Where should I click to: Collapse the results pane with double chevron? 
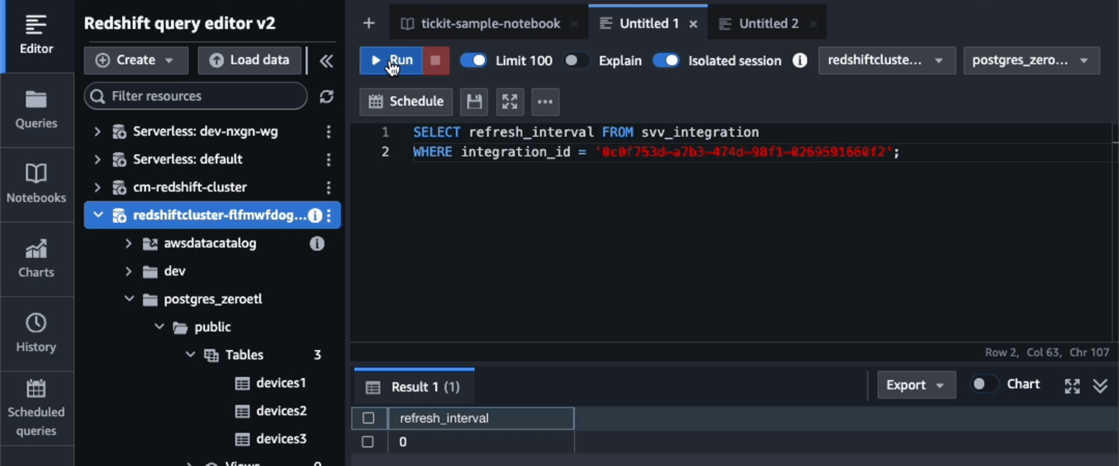pos(1100,385)
